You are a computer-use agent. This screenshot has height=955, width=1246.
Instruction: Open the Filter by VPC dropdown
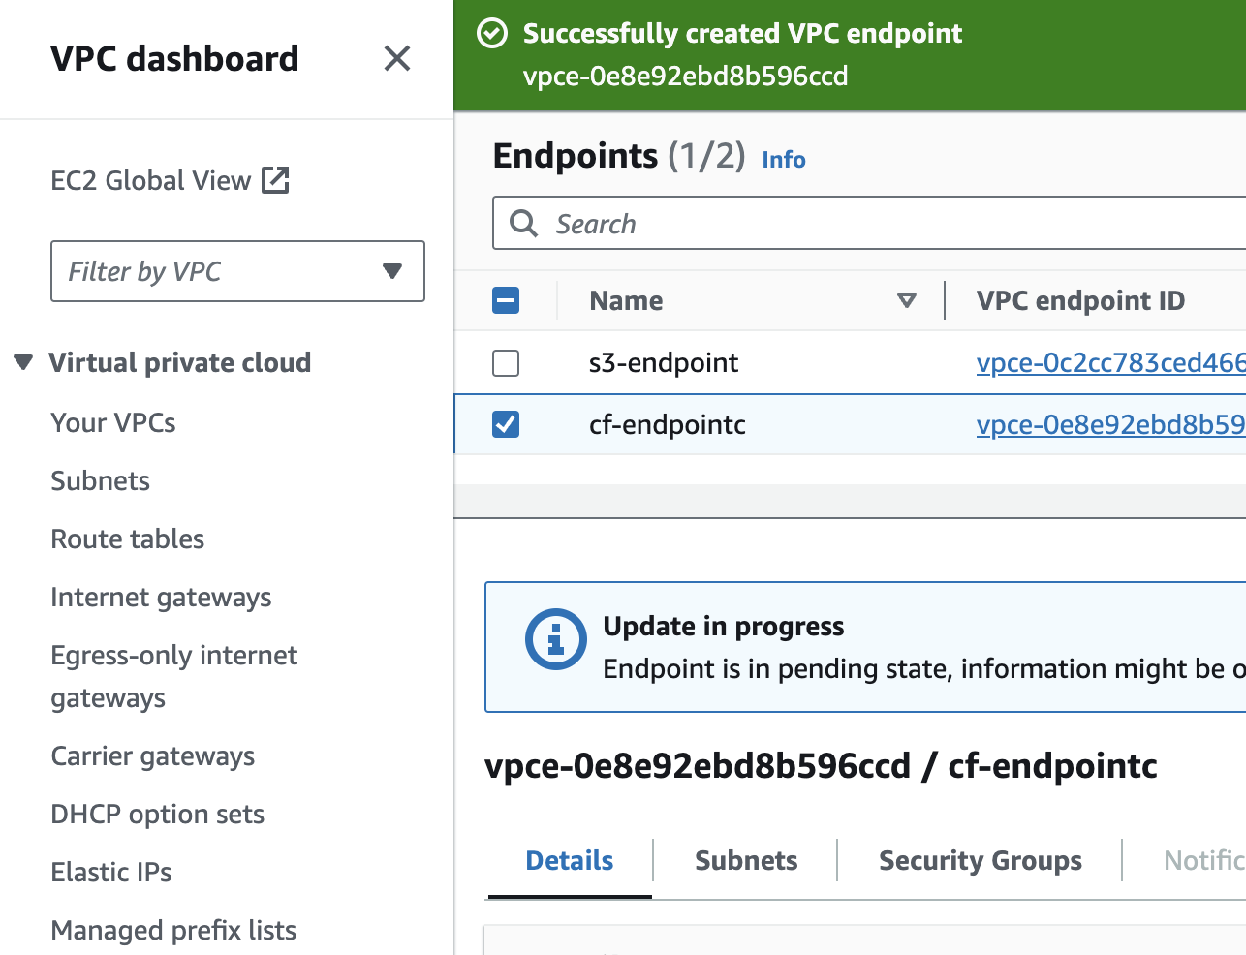coord(237,271)
